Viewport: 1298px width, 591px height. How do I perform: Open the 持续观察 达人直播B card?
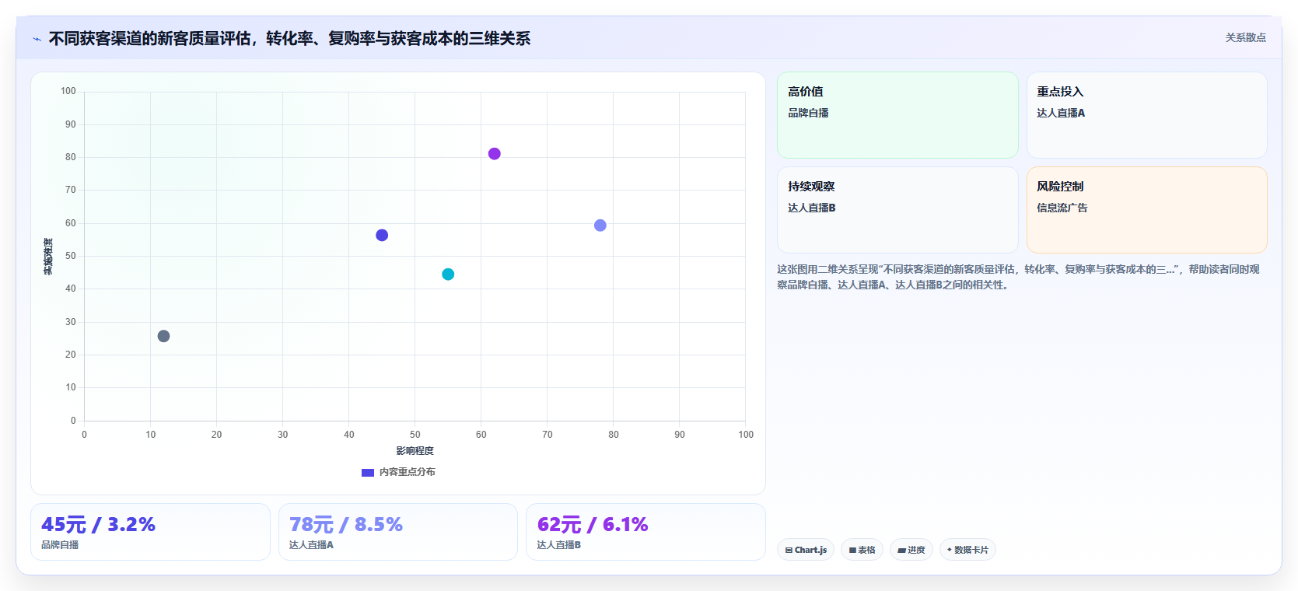click(x=897, y=210)
